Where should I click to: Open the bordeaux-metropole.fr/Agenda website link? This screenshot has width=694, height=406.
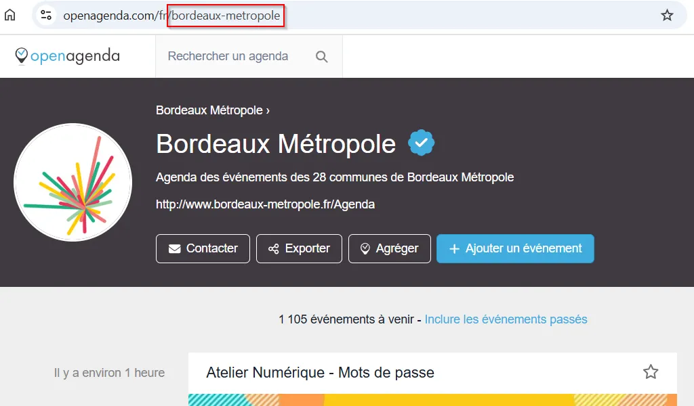(x=265, y=204)
